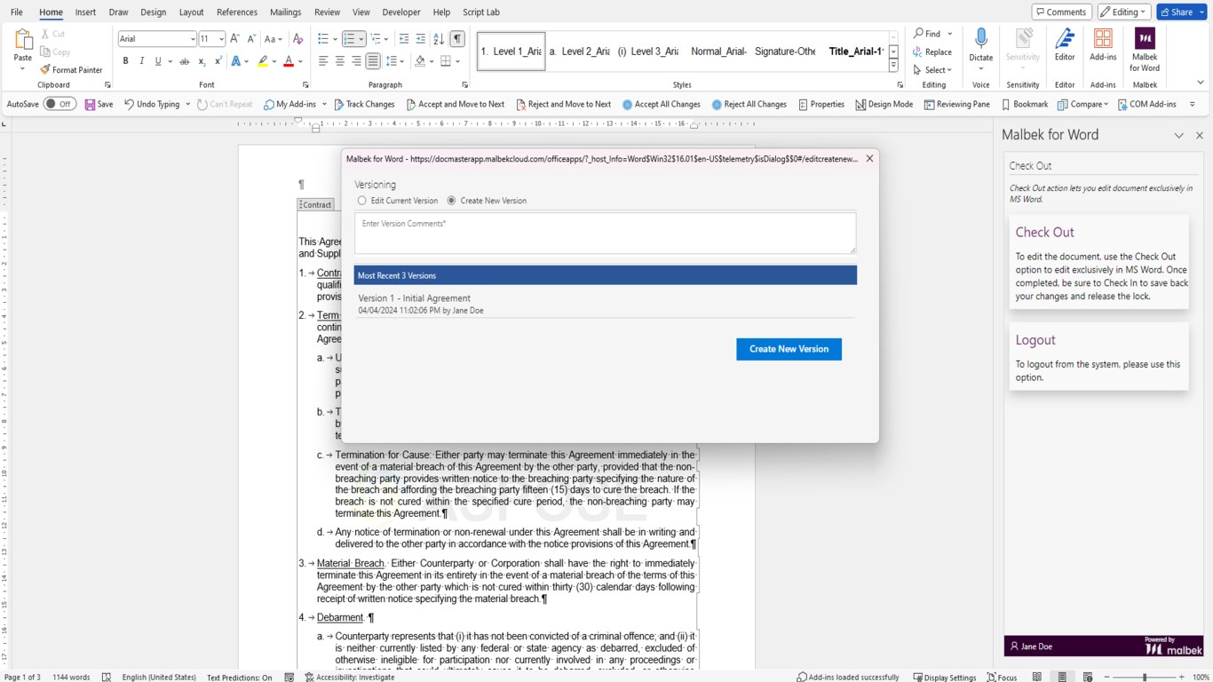Open the Editing mode dropdown
This screenshot has width=1213, height=682.
1124,12
